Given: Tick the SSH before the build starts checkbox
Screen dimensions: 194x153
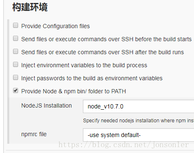Looking at the screenshot, I should 16,38.
